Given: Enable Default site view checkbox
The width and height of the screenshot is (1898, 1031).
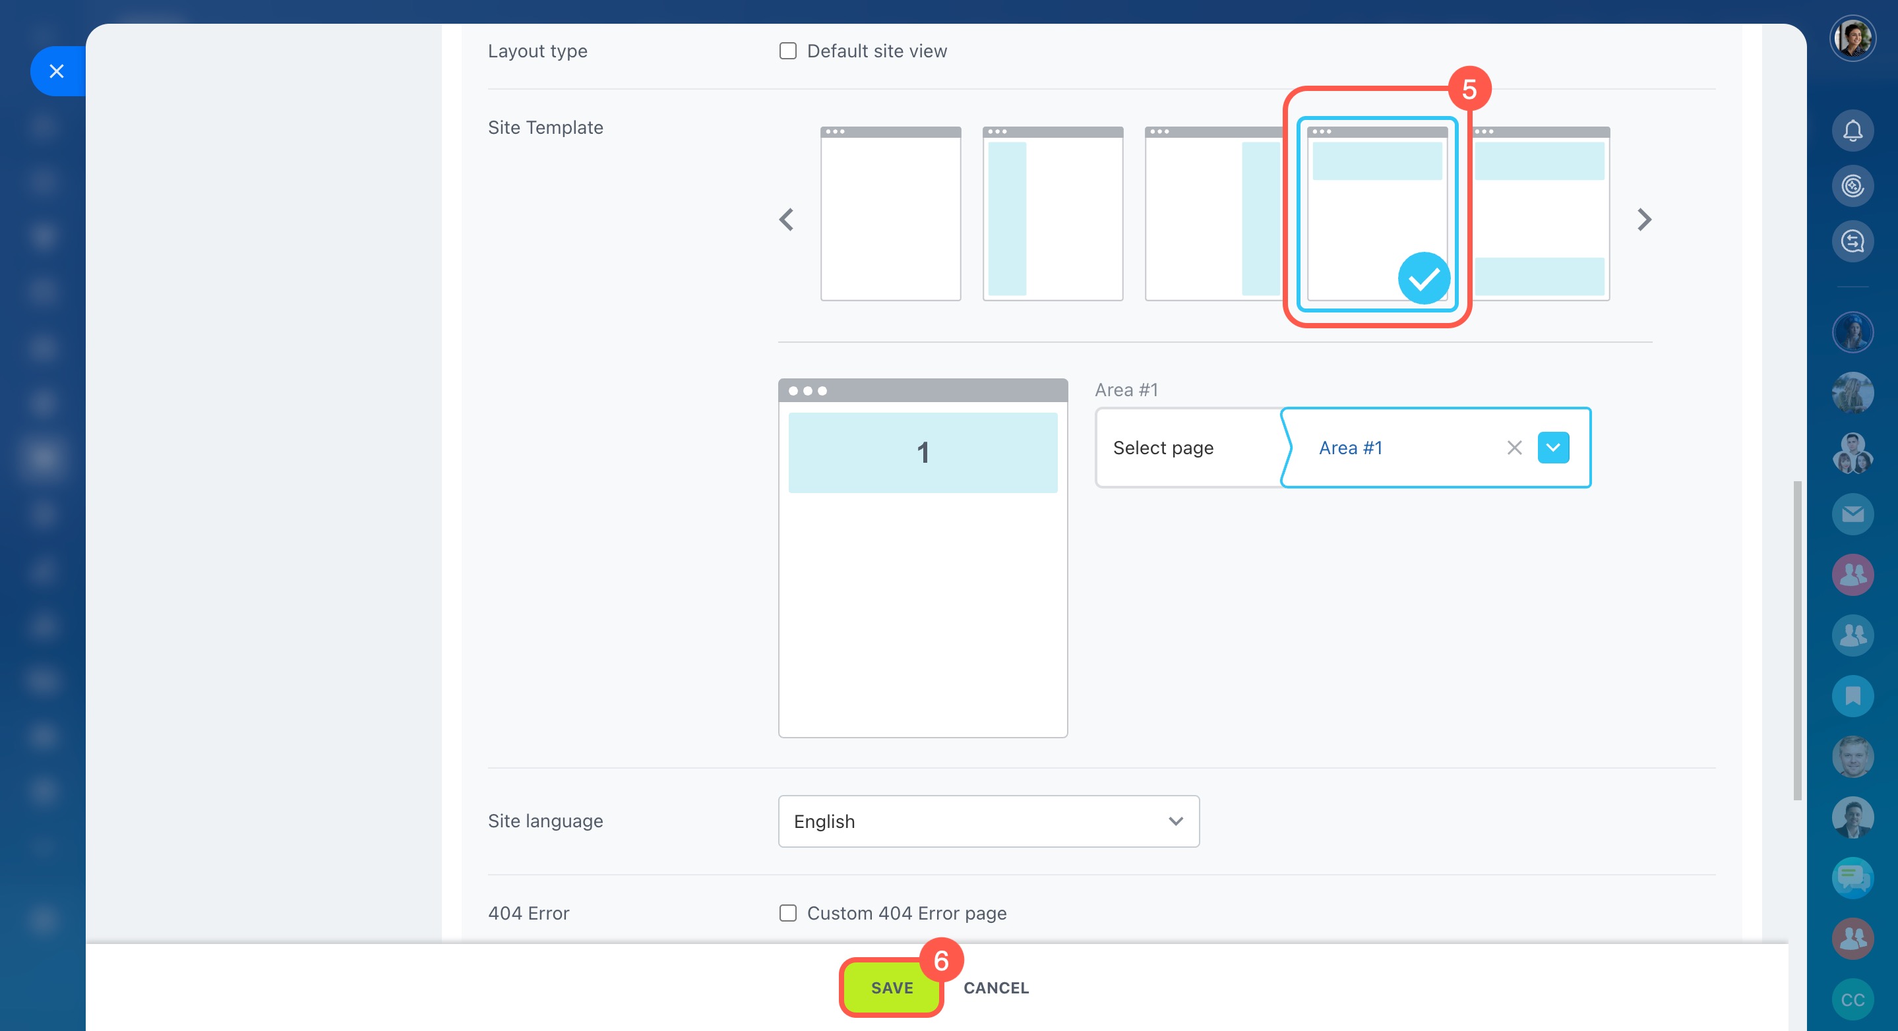Looking at the screenshot, I should pyautogui.click(x=787, y=51).
